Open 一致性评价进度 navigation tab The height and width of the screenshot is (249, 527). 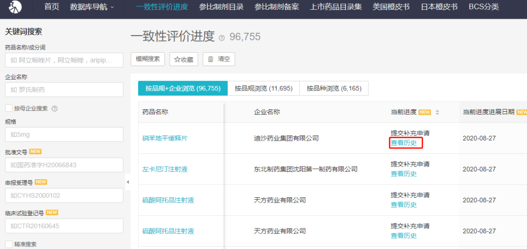(162, 7)
